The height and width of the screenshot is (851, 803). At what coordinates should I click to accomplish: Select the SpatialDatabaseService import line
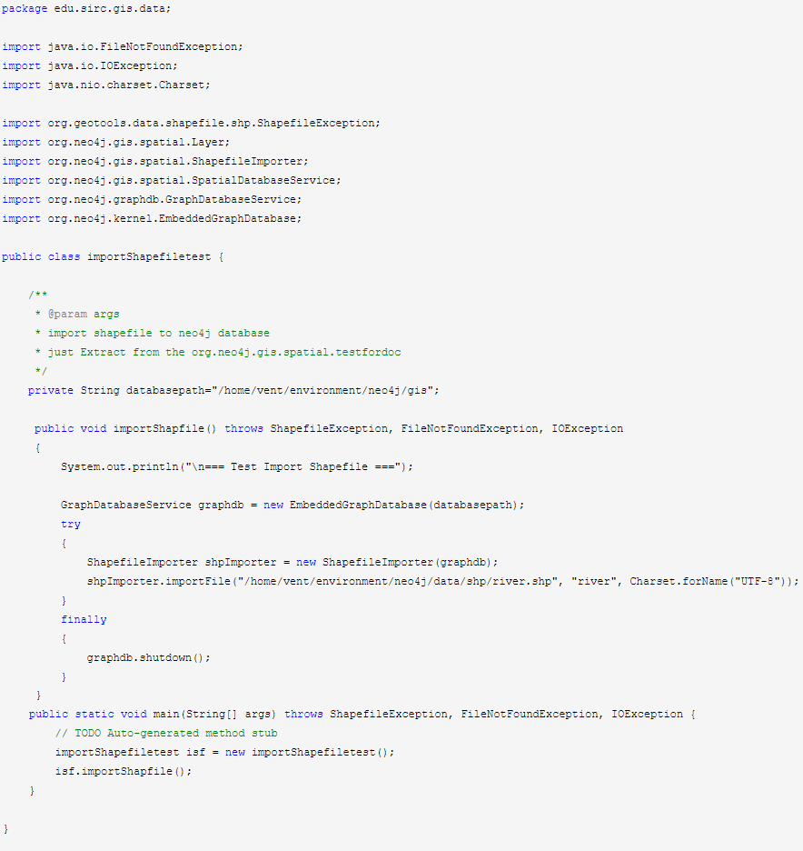(172, 180)
